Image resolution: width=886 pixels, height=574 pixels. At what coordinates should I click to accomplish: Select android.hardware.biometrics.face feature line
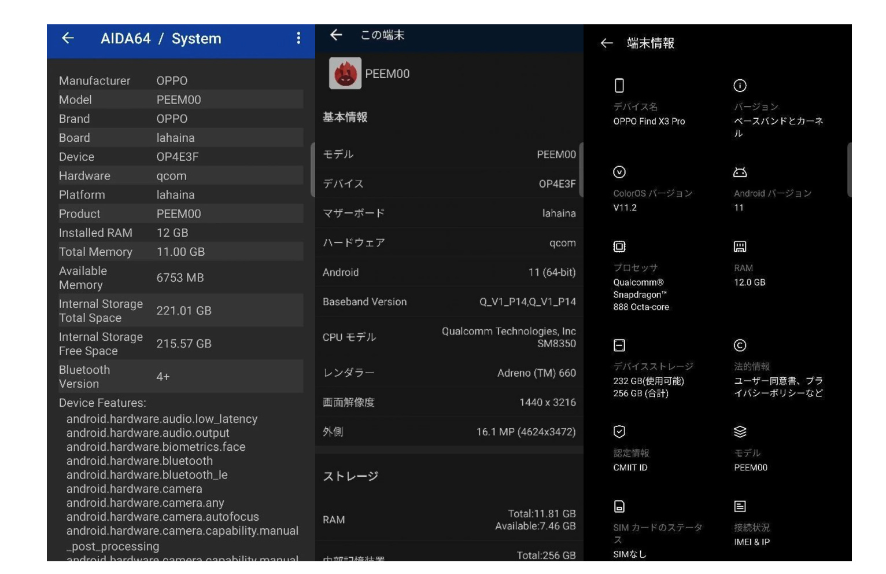156,447
